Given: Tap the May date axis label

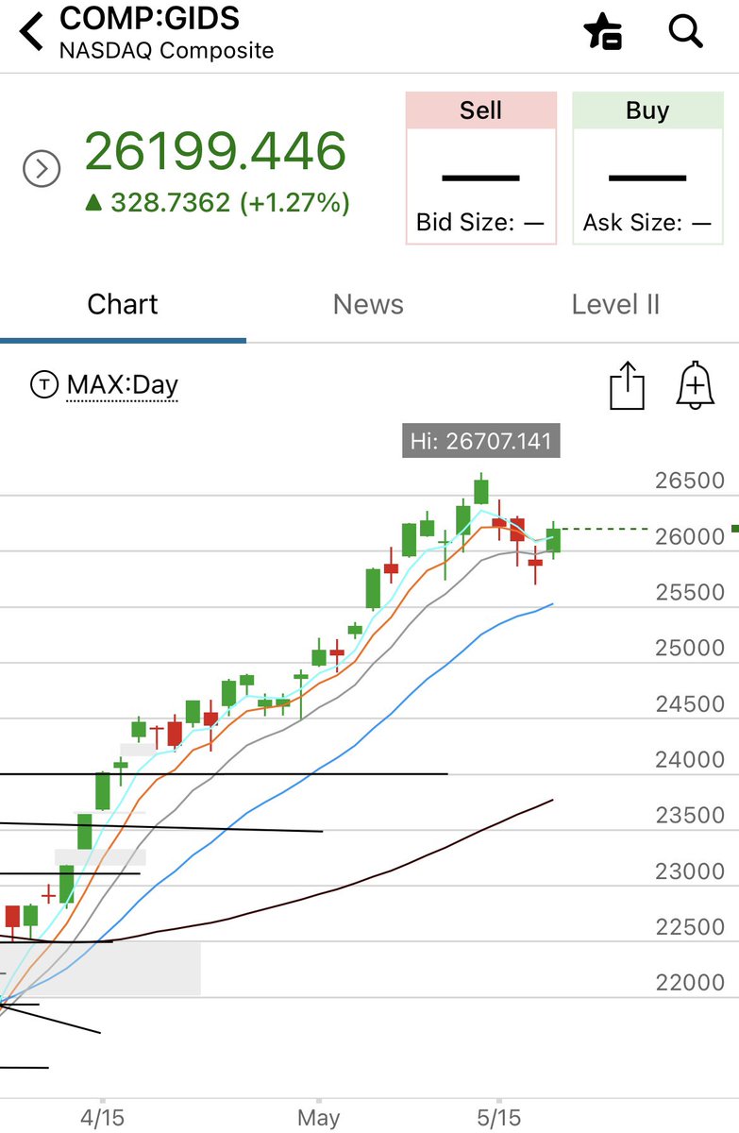Looking at the screenshot, I should click(319, 1118).
